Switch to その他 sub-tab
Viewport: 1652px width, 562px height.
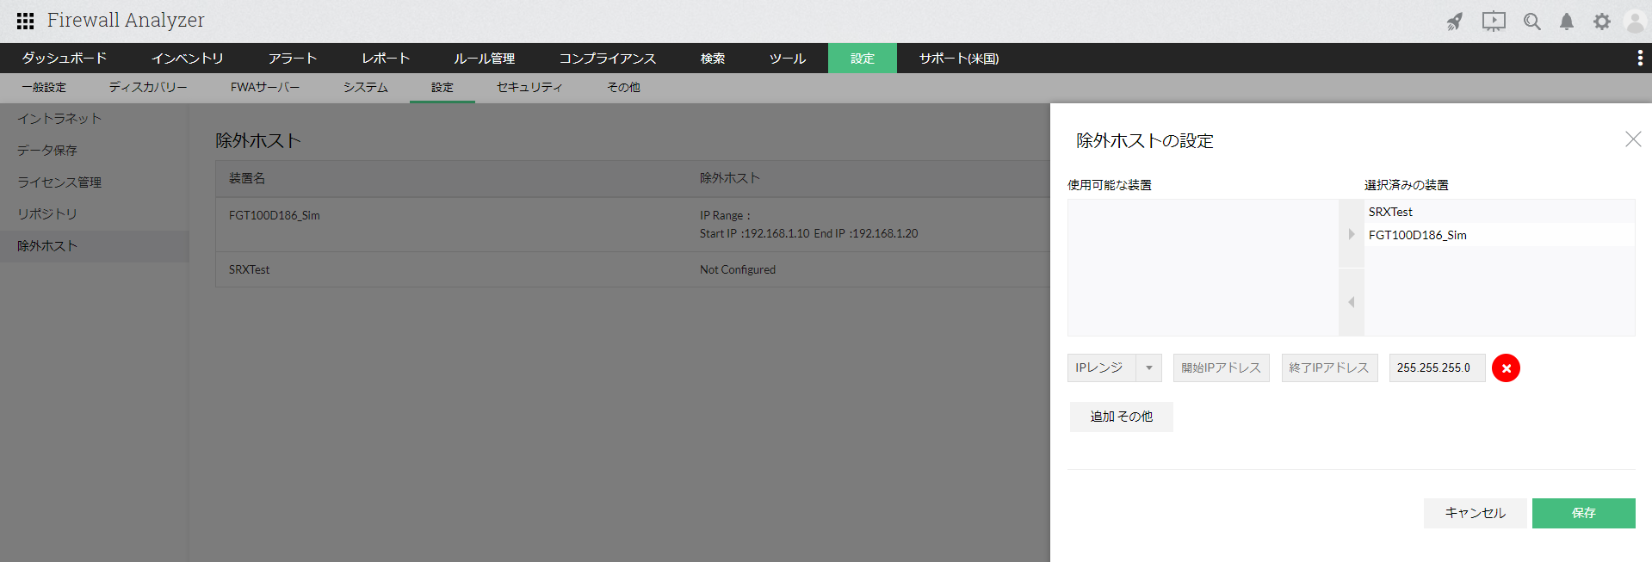[623, 87]
